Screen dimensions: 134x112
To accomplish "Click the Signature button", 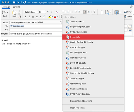I will click(128, 17).
